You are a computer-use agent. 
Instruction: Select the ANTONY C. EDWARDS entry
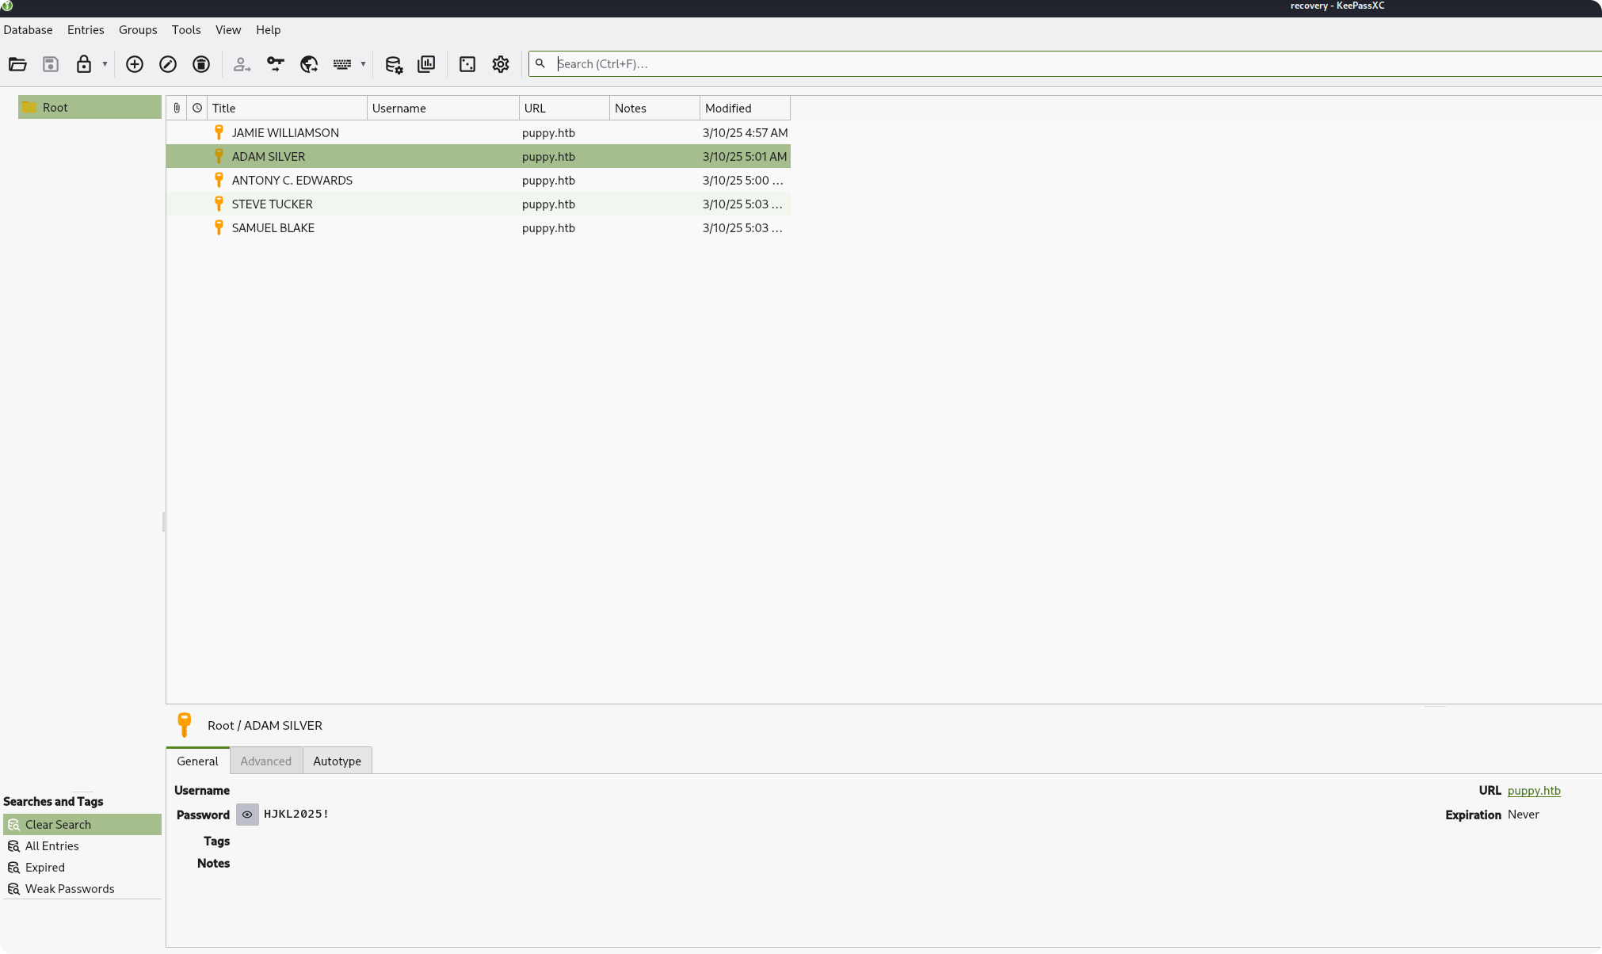(479, 180)
